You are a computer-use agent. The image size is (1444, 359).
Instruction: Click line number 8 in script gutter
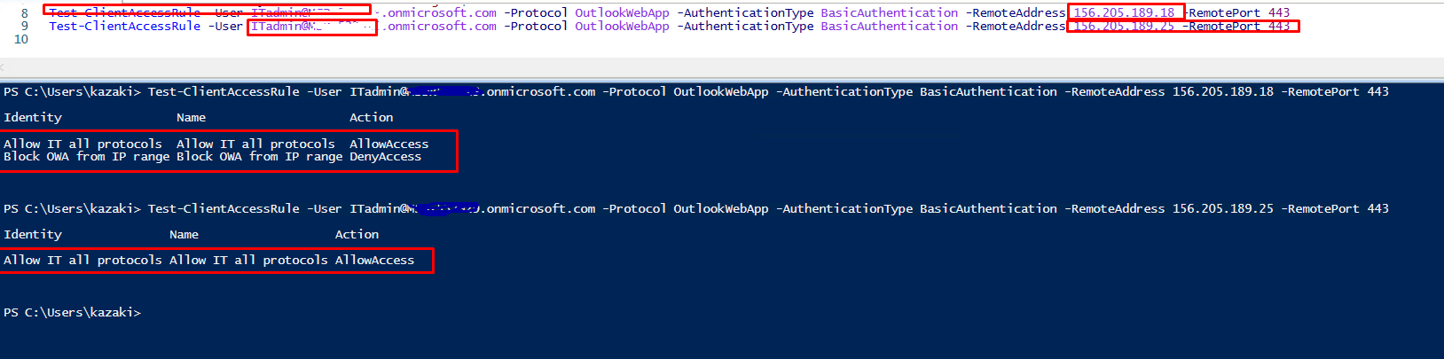(24, 12)
